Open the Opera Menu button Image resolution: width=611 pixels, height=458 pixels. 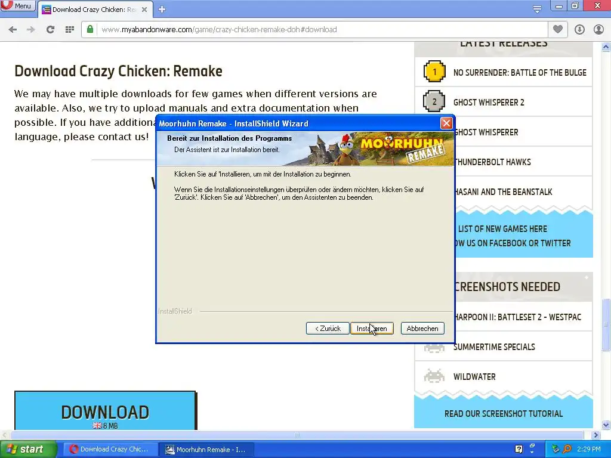pyautogui.click(x=17, y=5)
